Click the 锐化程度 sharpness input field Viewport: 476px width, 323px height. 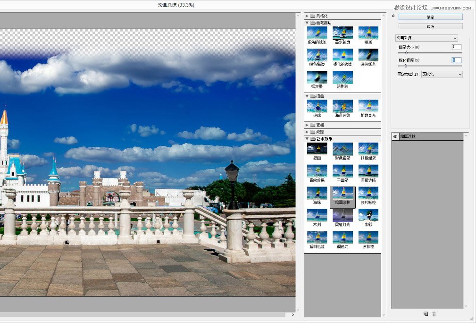pyautogui.click(x=456, y=60)
